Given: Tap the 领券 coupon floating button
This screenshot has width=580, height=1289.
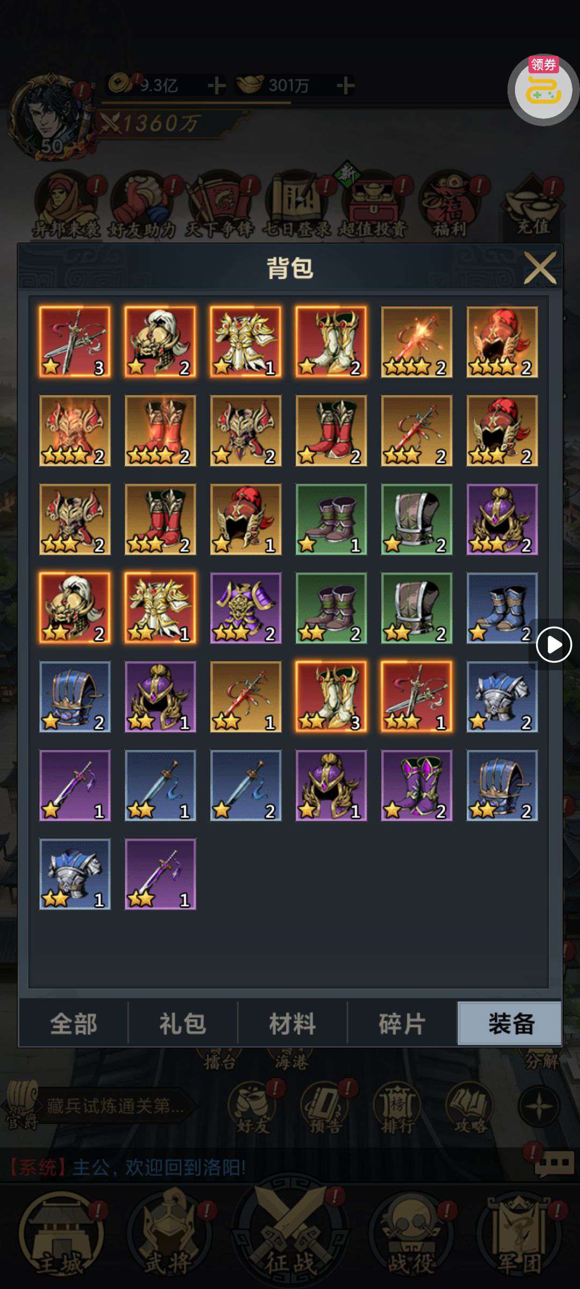Looking at the screenshot, I should (x=543, y=90).
